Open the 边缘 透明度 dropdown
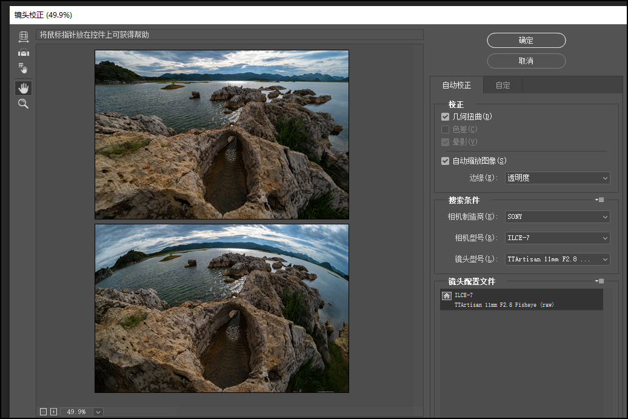The image size is (628, 419). [557, 178]
